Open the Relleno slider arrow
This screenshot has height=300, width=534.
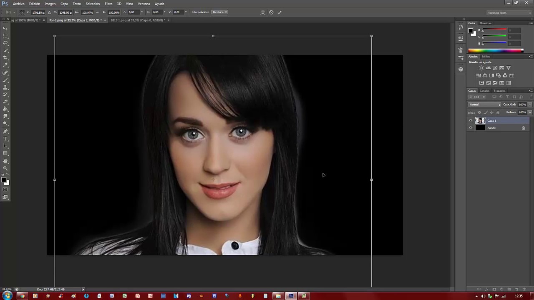(x=530, y=112)
